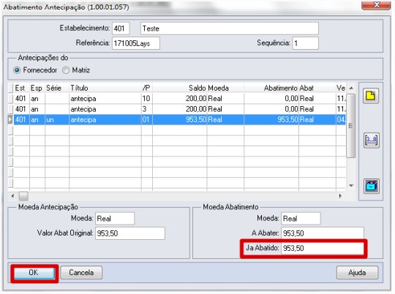
Task: Click the 3..8 range filter icon
Action: pos(372,140)
